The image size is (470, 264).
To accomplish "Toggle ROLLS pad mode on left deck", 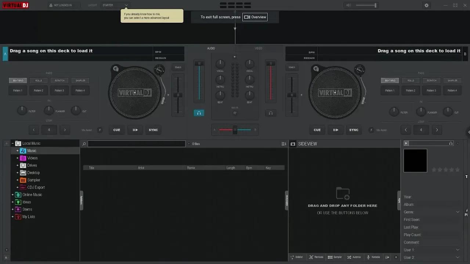I will (39, 80).
